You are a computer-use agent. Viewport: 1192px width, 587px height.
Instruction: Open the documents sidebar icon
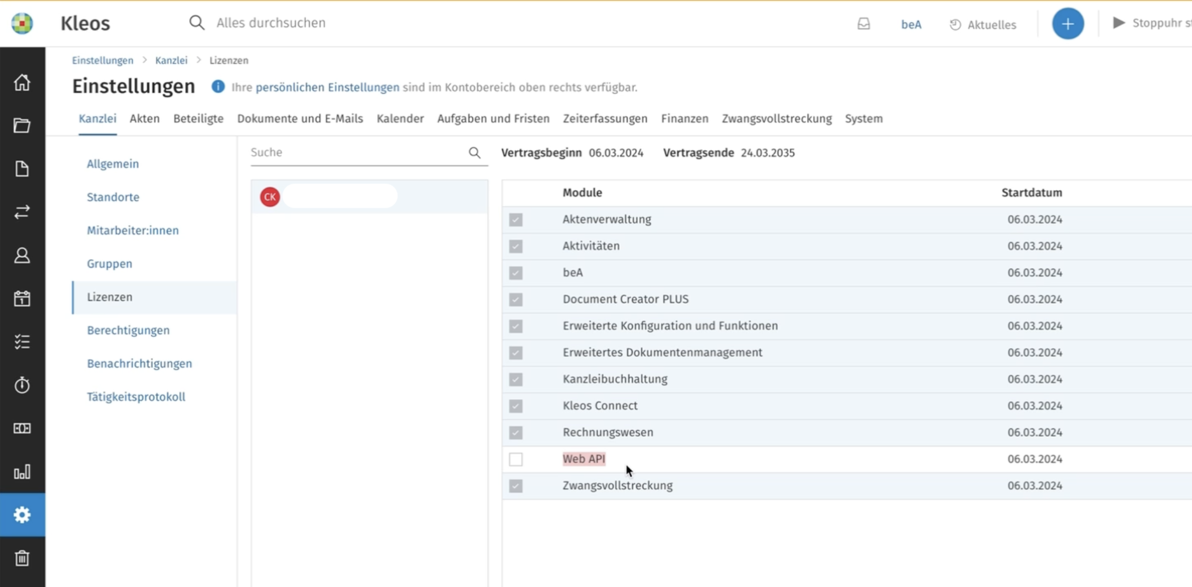tap(22, 169)
